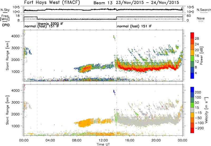The height and width of the screenshot is (146, 211).
Task: Click the red bottom of the velocity colorbar
Action: (192, 130)
